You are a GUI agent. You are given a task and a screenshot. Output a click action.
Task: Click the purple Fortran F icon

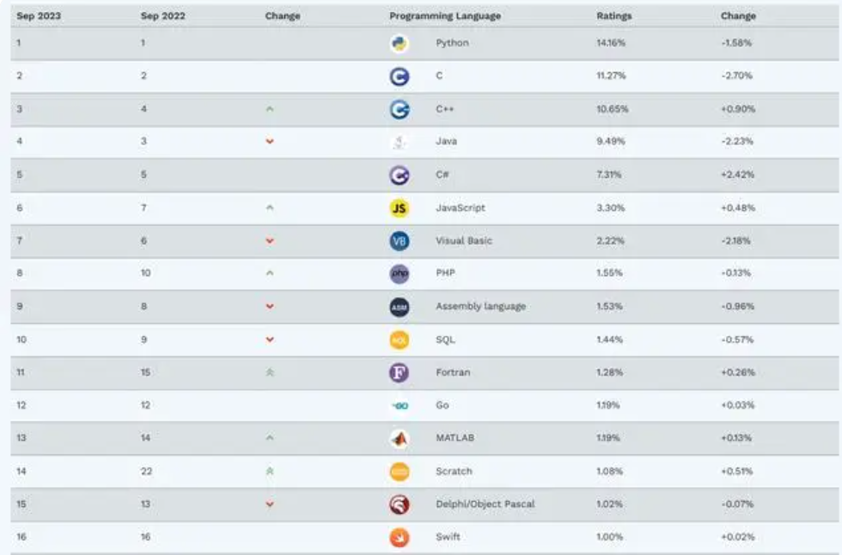coord(399,373)
